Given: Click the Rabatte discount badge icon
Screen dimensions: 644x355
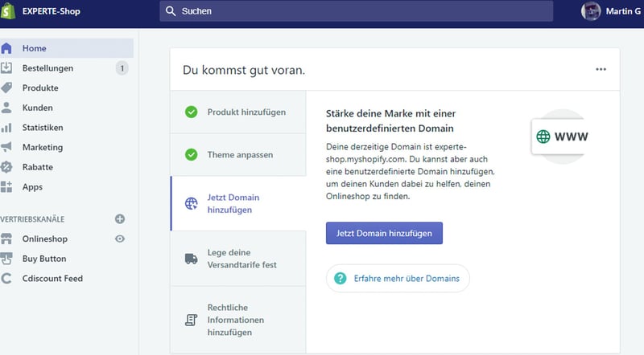Looking at the screenshot, I should pos(7,167).
